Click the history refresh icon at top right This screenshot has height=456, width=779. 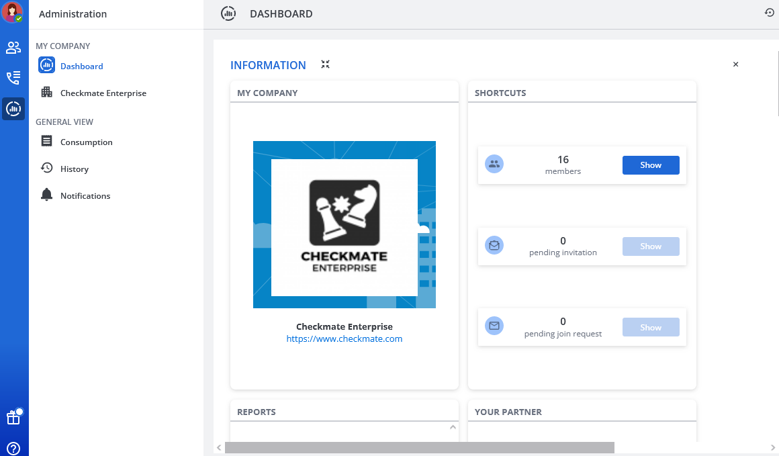pyautogui.click(x=770, y=13)
